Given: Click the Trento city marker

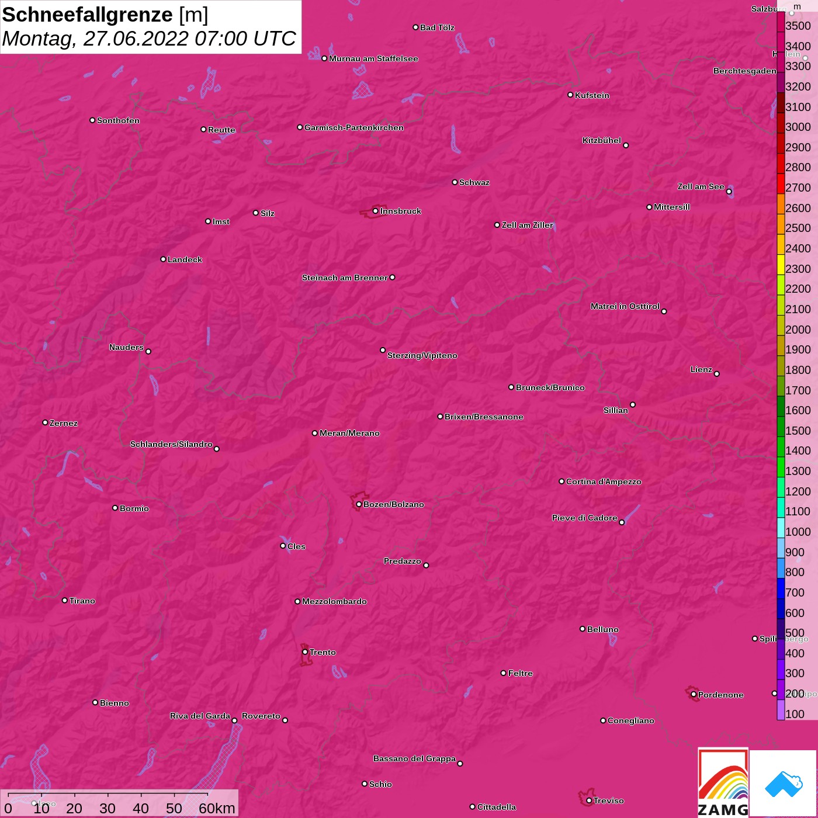Looking at the screenshot, I should pos(305,652).
